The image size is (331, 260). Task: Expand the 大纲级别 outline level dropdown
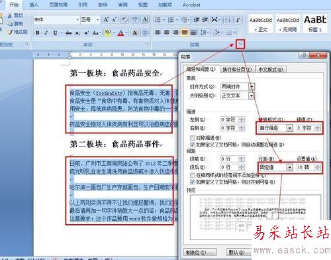(252, 96)
